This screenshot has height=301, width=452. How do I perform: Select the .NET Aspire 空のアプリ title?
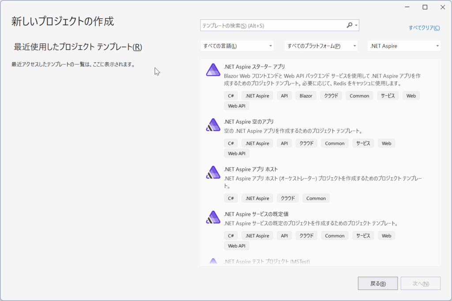[x=249, y=122]
